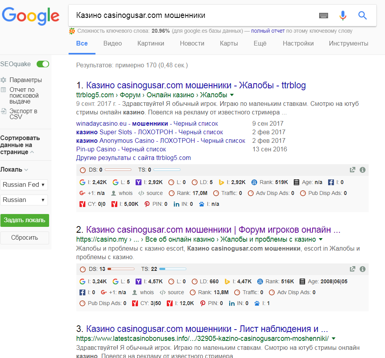Click Facebook icon in result 1 row
The width and height of the screenshot is (385, 358).
331,182
